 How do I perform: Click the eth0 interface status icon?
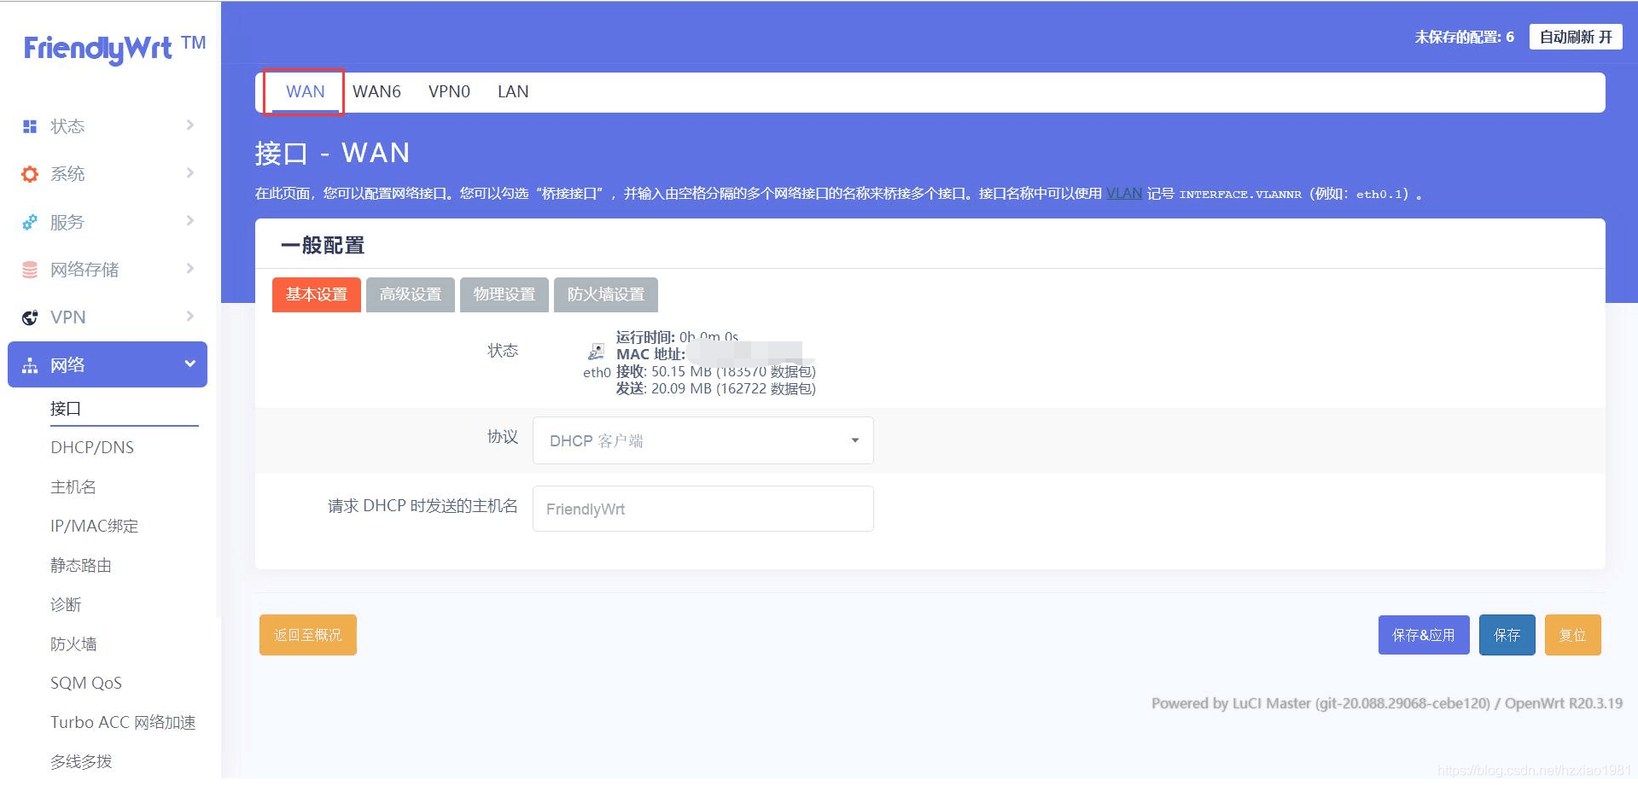596,352
